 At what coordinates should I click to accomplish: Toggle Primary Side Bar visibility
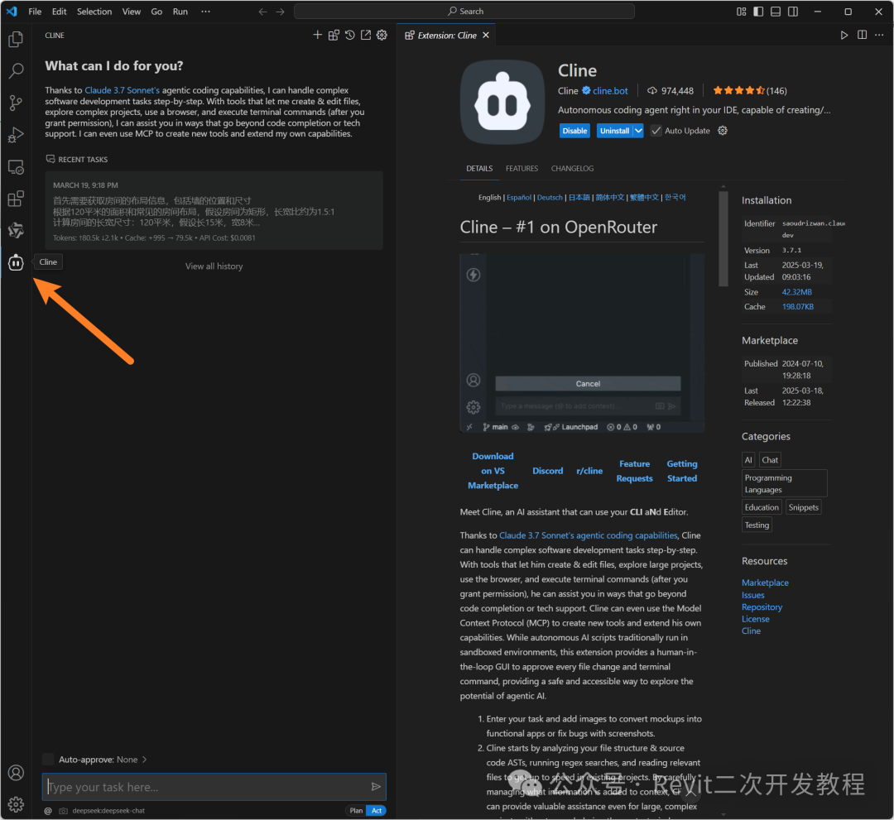(x=758, y=12)
